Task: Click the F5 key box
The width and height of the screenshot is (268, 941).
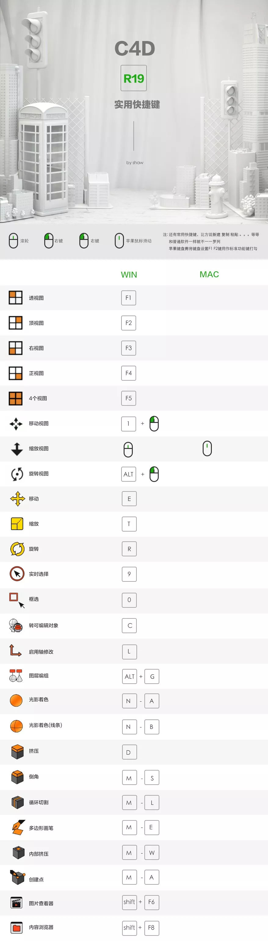Action: [129, 398]
